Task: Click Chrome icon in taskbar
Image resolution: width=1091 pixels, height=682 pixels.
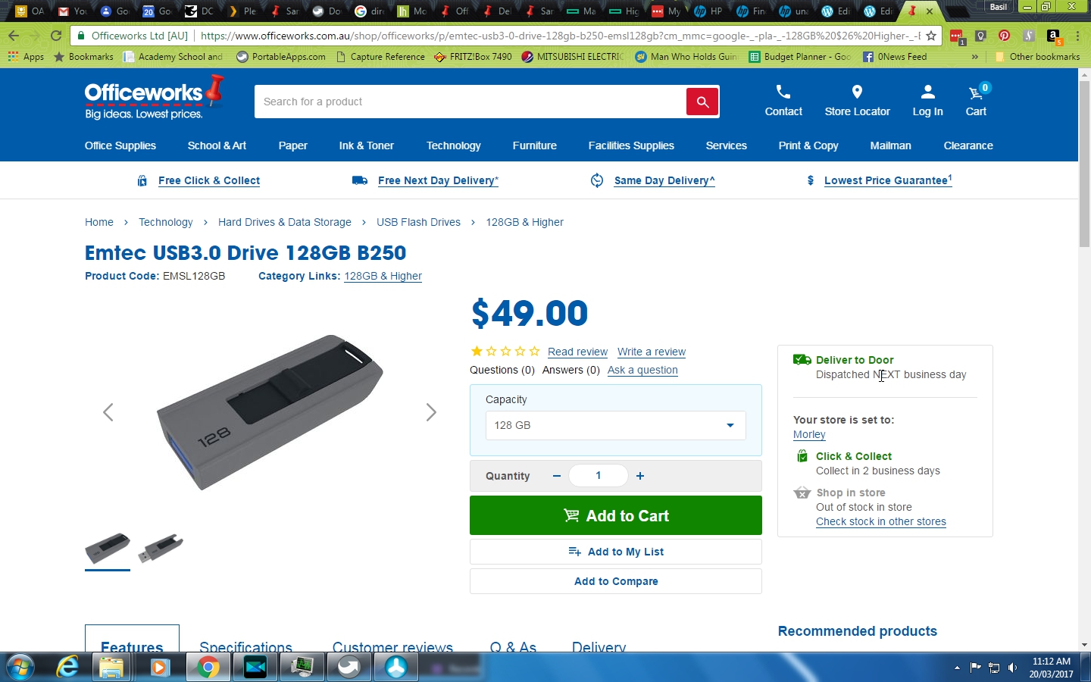Action: pos(208,668)
